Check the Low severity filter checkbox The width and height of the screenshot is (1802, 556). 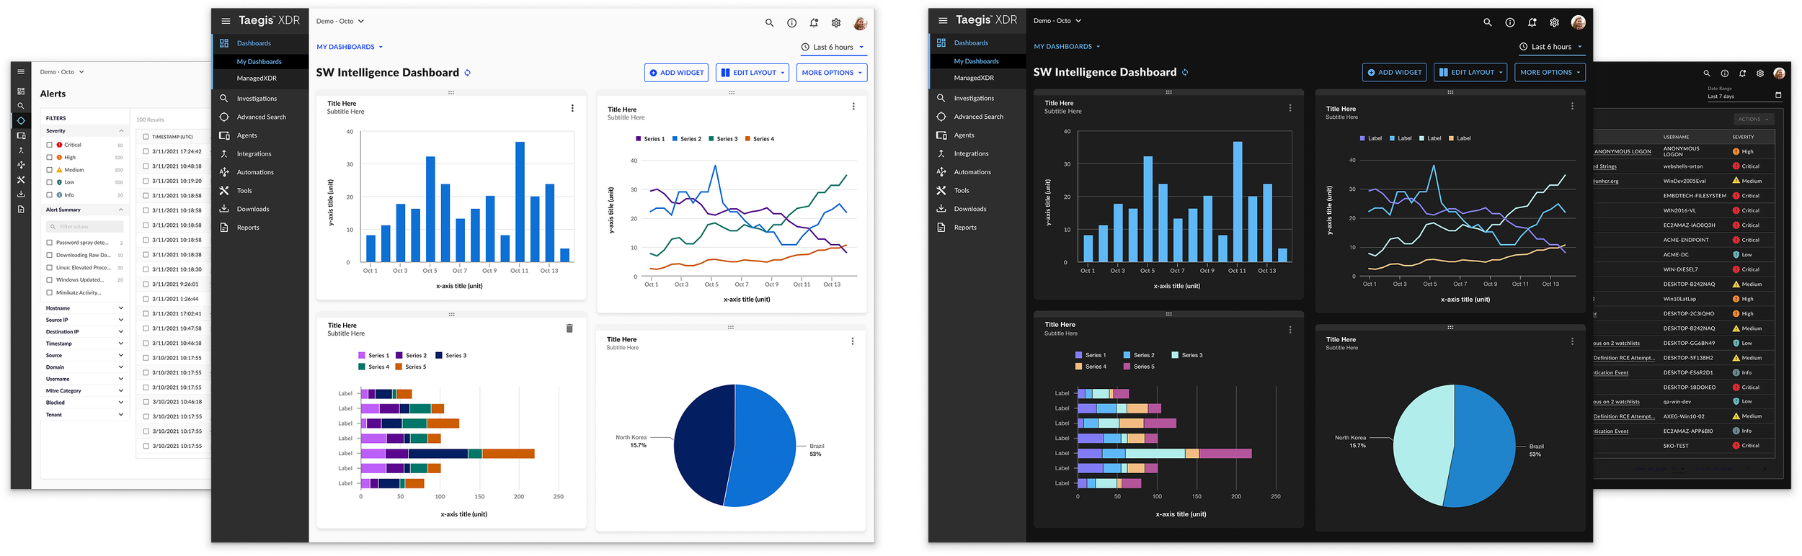pos(50,182)
